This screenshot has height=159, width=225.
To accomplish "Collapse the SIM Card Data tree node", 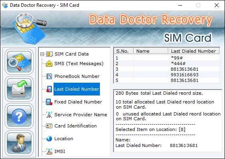I will pos(42,54).
